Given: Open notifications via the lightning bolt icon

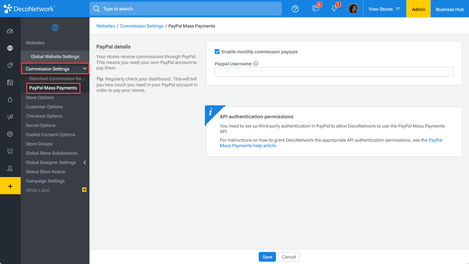Looking at the screenshot, I should [334, 9].
